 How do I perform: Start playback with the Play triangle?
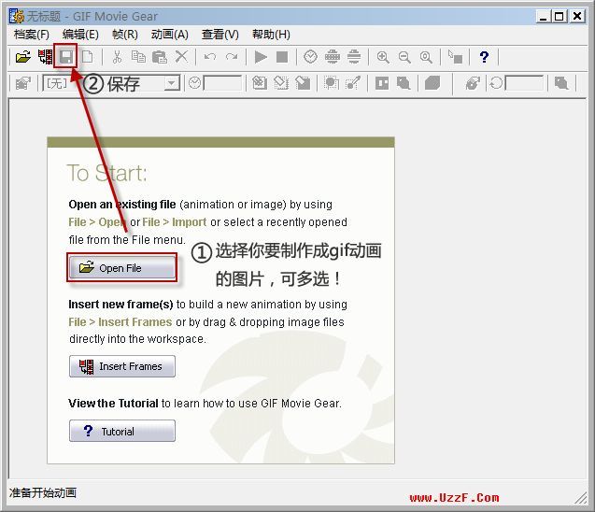point(261,57)
